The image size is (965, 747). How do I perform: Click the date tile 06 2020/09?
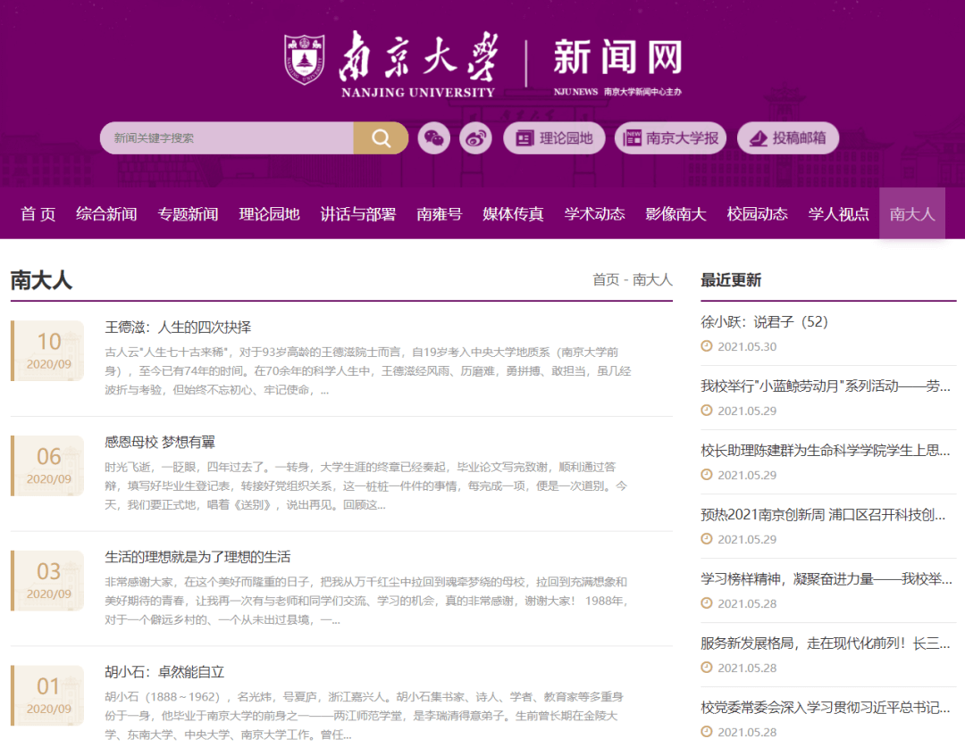(48, 465)
